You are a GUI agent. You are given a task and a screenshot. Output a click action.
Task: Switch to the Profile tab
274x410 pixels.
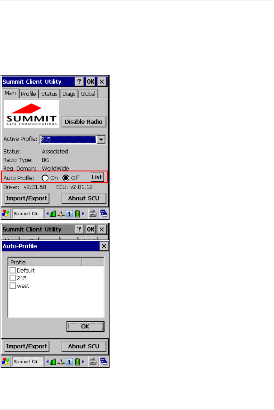pyautogui.click(x=29, y=94)
